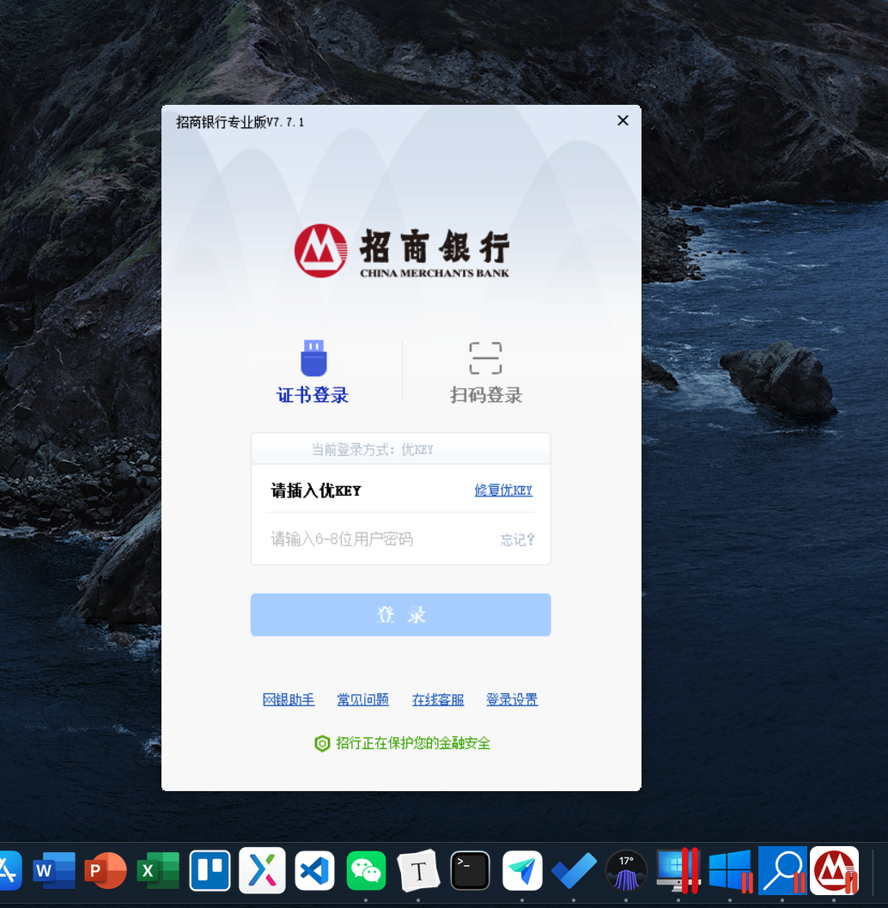
Task: Open the 常见问题 FAQ link
Action: point(363,699)
